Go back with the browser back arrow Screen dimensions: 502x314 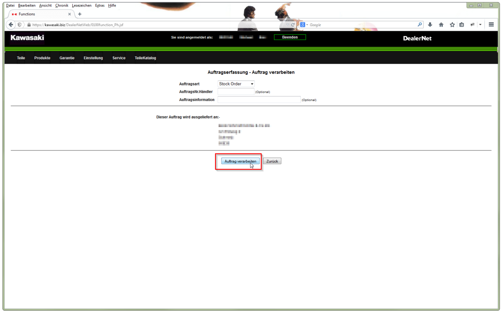11,25
